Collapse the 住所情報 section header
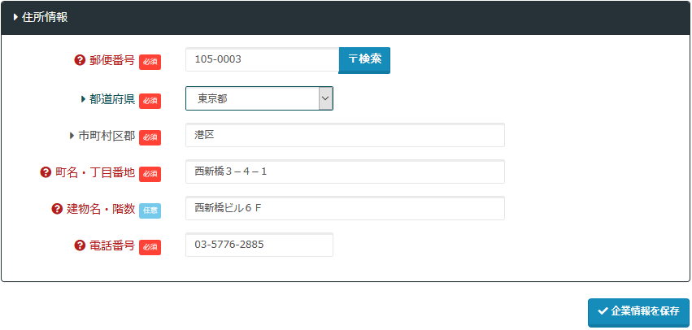 click(41, 16)
